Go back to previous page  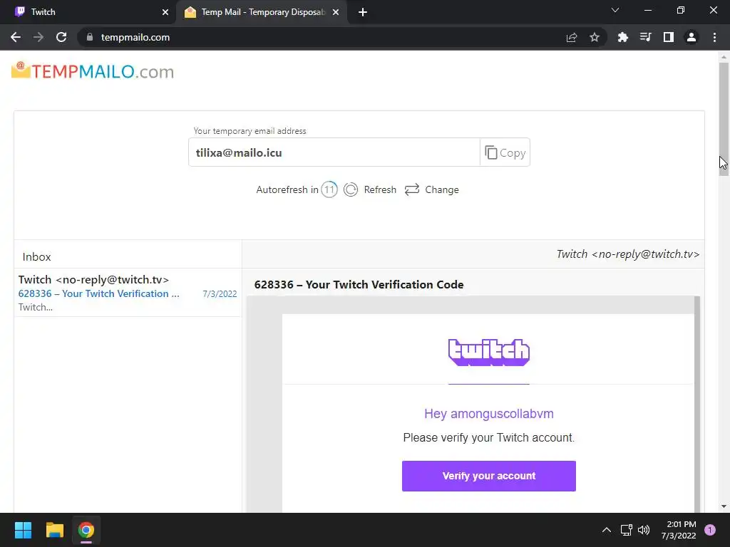pos(16,37)
